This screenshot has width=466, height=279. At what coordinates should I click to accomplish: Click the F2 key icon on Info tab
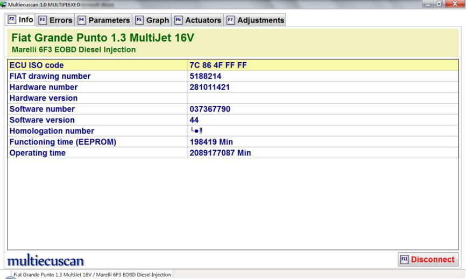coord(11,20)
